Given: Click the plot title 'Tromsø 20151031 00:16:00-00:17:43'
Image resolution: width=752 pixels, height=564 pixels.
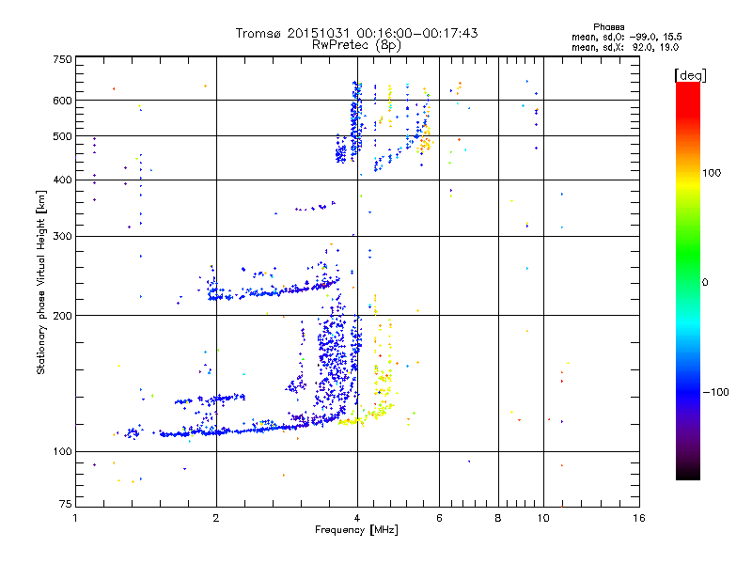Looking at the screenshot, I should (356, 33).
